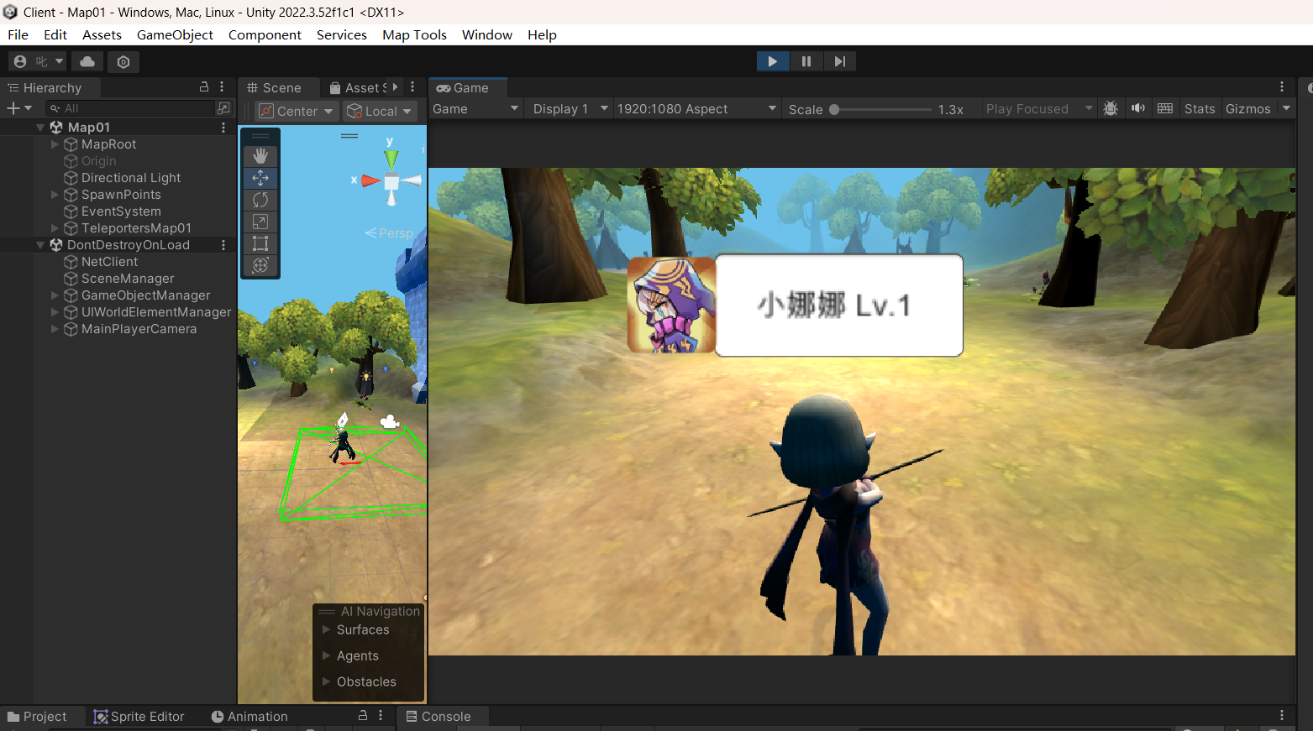1313x731 pixels.
Task: Mute audio in Game view
Action: [x=1137, y=109]
